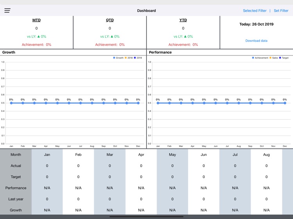
Task: Click the Mar column header in table
Action: coord(110,155)
